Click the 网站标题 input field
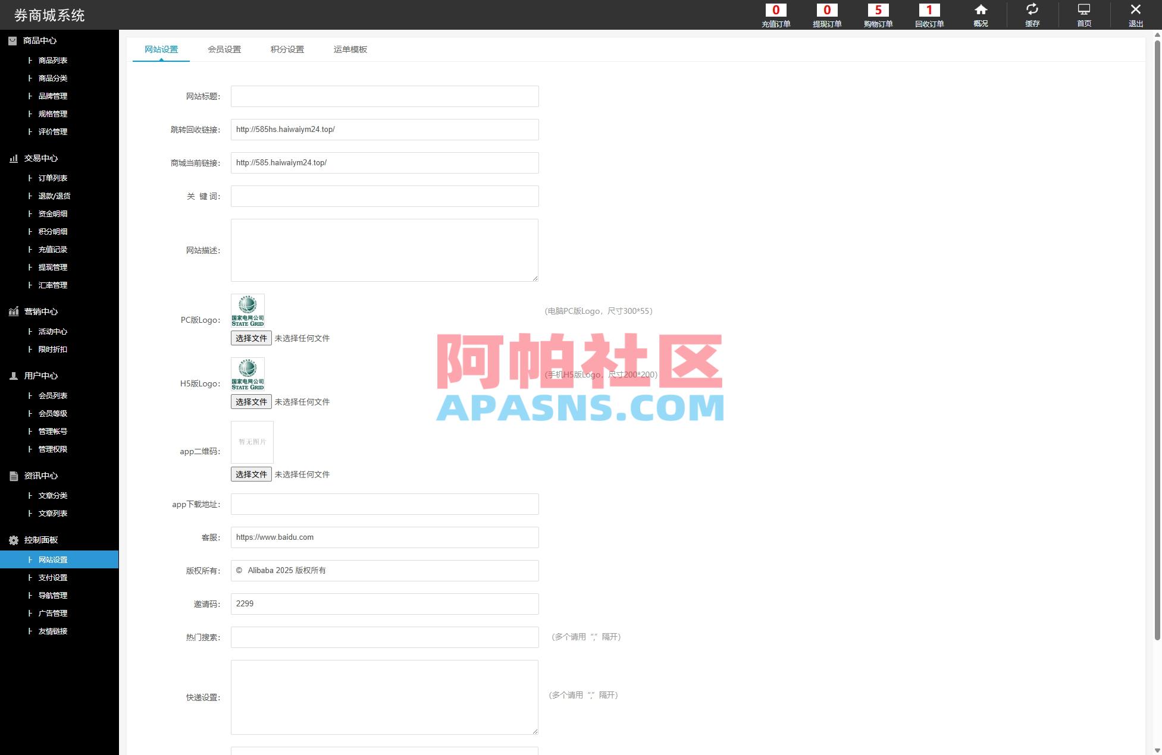The image size is (1162, 755). [x=384, y=96]
